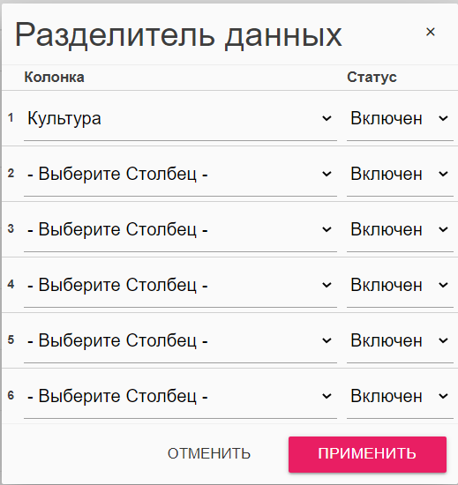Expand the row 2 Выберите Столбец dropdown

coord(180,174)
